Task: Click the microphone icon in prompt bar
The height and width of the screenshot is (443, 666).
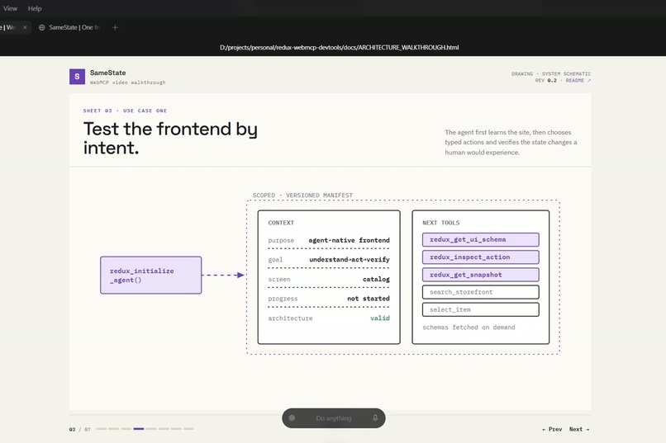Action: coord(375,418)
